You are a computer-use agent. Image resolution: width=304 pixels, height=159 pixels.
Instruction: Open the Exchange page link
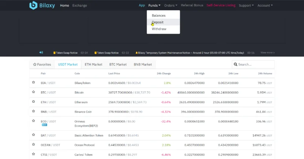[80, 5]
